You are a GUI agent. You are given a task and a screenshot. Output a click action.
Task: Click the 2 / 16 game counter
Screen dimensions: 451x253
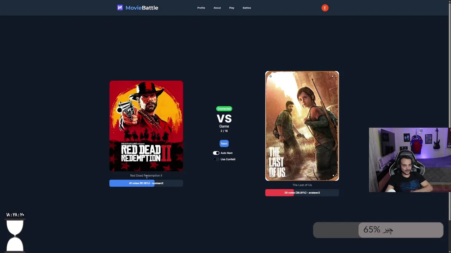[x=224, y=131]
